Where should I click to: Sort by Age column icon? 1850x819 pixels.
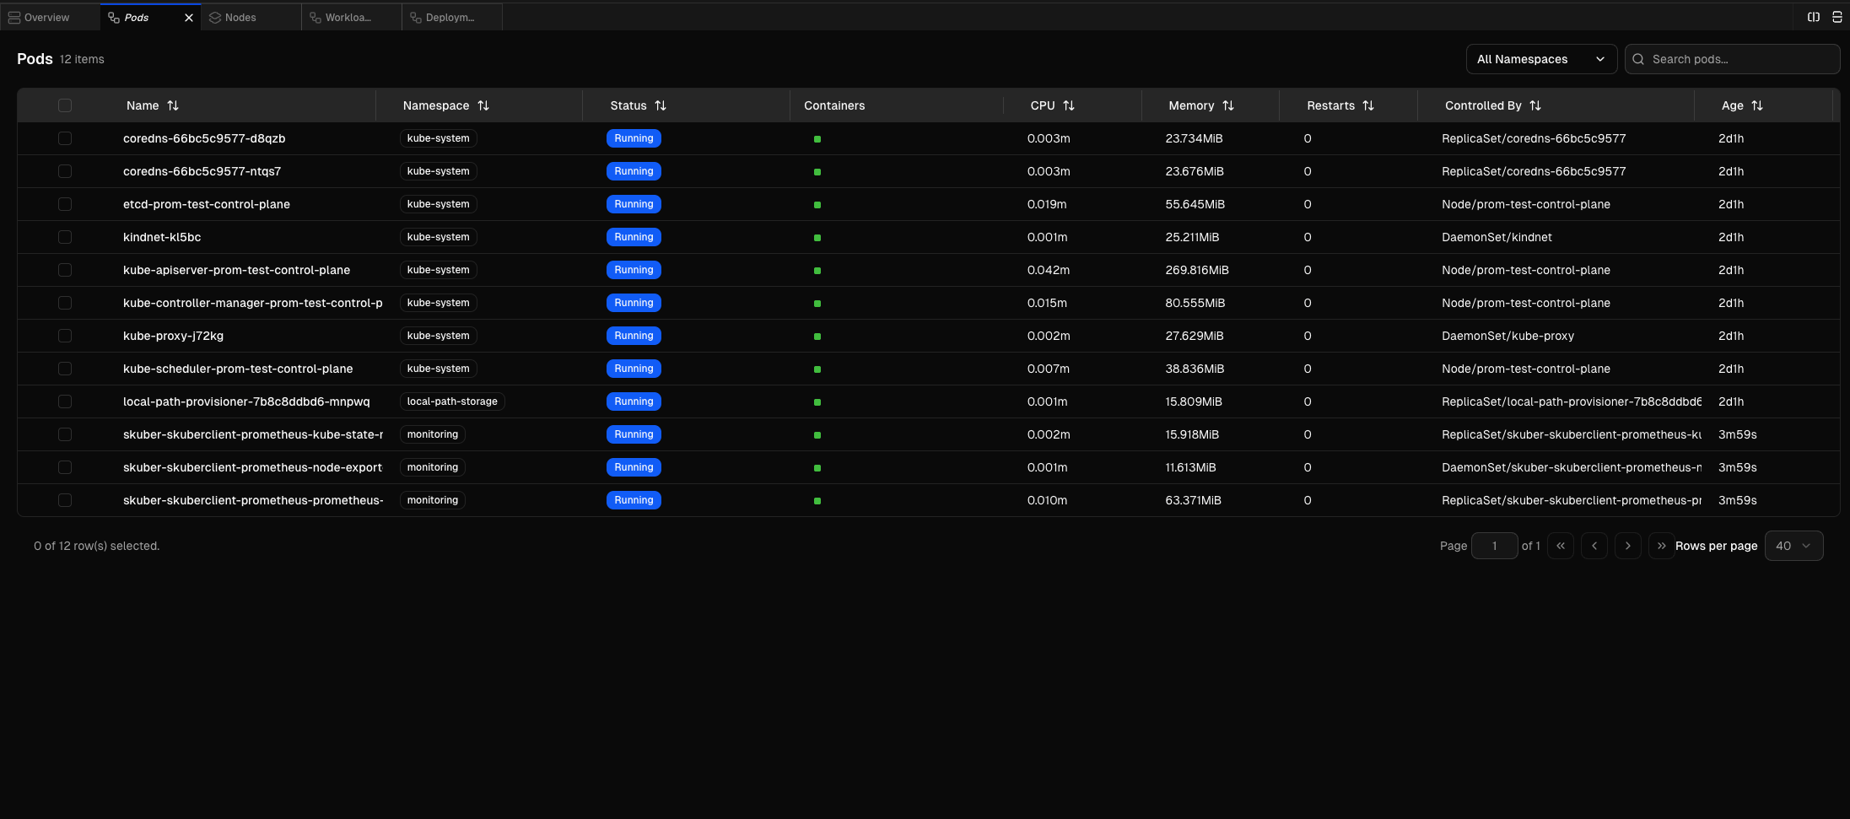click(x=1757, y=105)
